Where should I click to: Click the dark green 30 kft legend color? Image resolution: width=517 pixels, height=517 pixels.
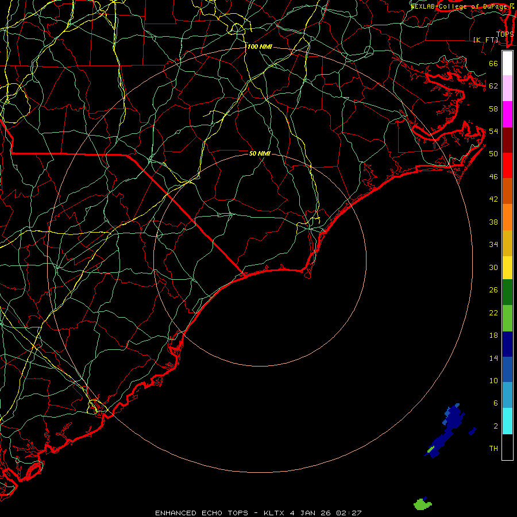(x=507, y=292)
